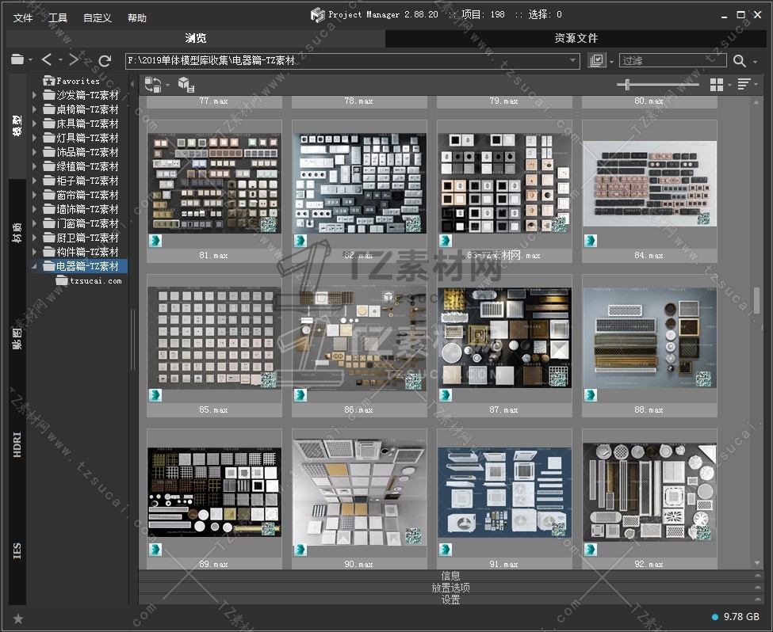Select the HDRI side tab
The width and height of the screenshot is (773, 632).
click(x=17, y=444)
